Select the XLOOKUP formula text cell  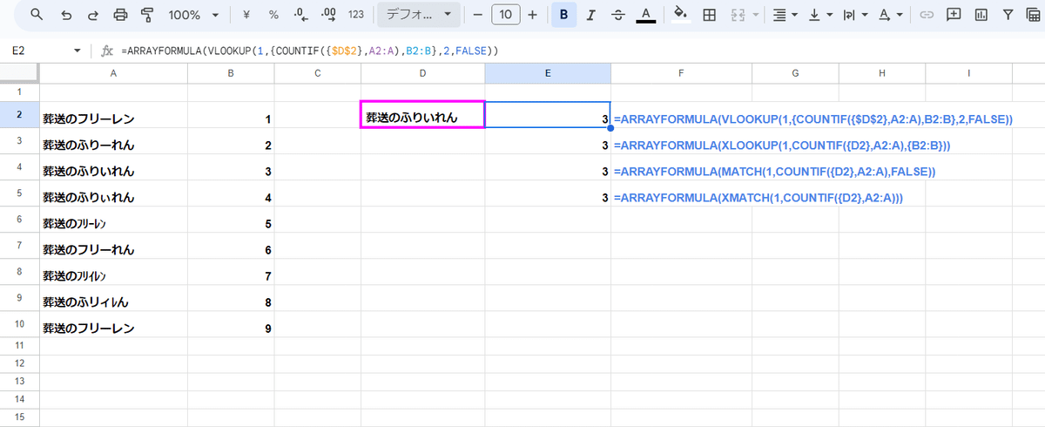(x=782, y=146)
